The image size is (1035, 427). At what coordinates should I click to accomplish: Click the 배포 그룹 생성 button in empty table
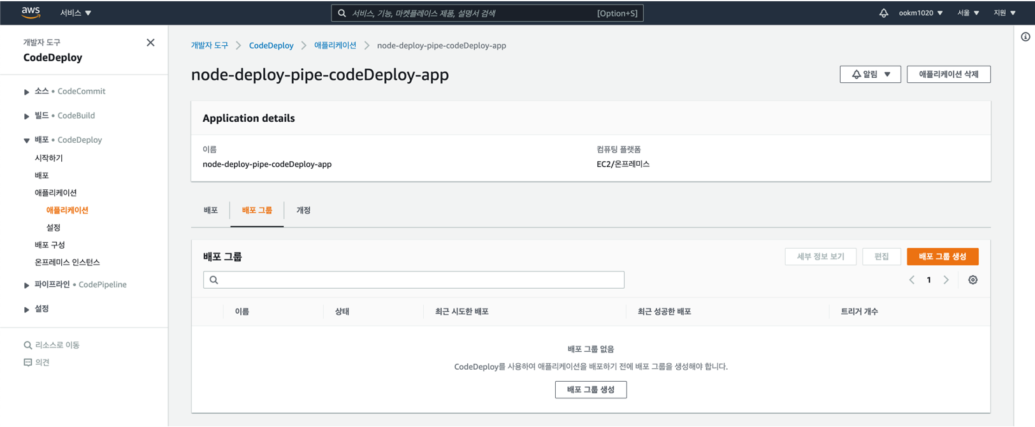(591, 389)
